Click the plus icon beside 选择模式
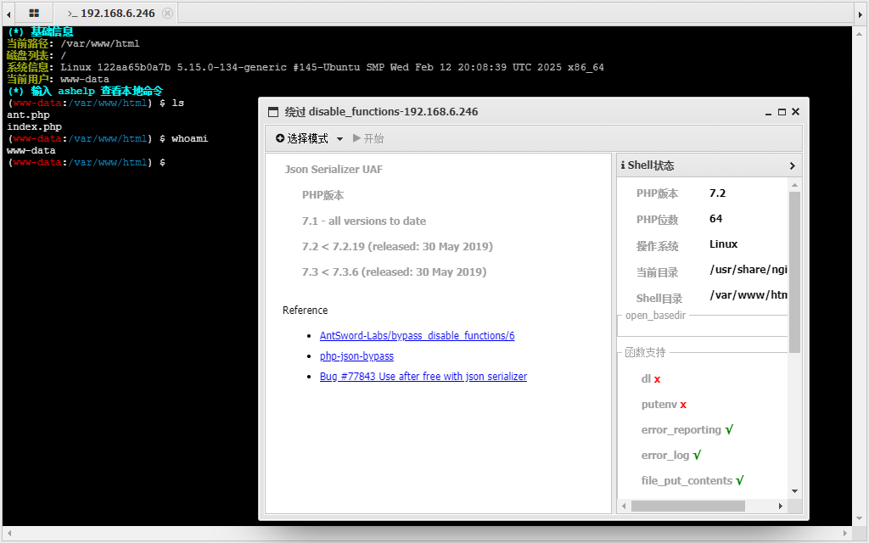Screen dimensions: 869x543 click(x=280, y=138)
